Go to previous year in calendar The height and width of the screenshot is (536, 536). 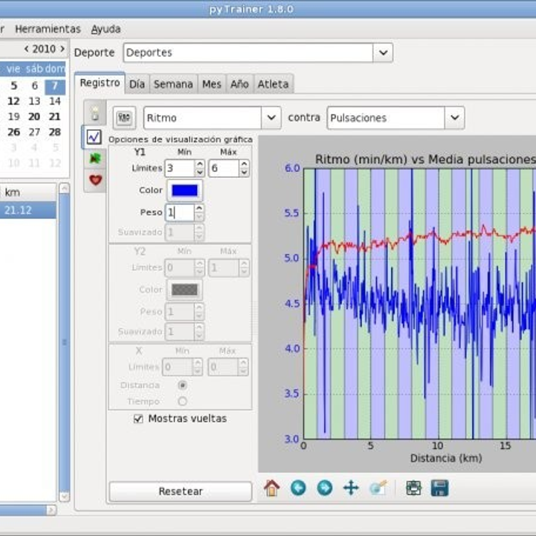click(x=26, y=49)
